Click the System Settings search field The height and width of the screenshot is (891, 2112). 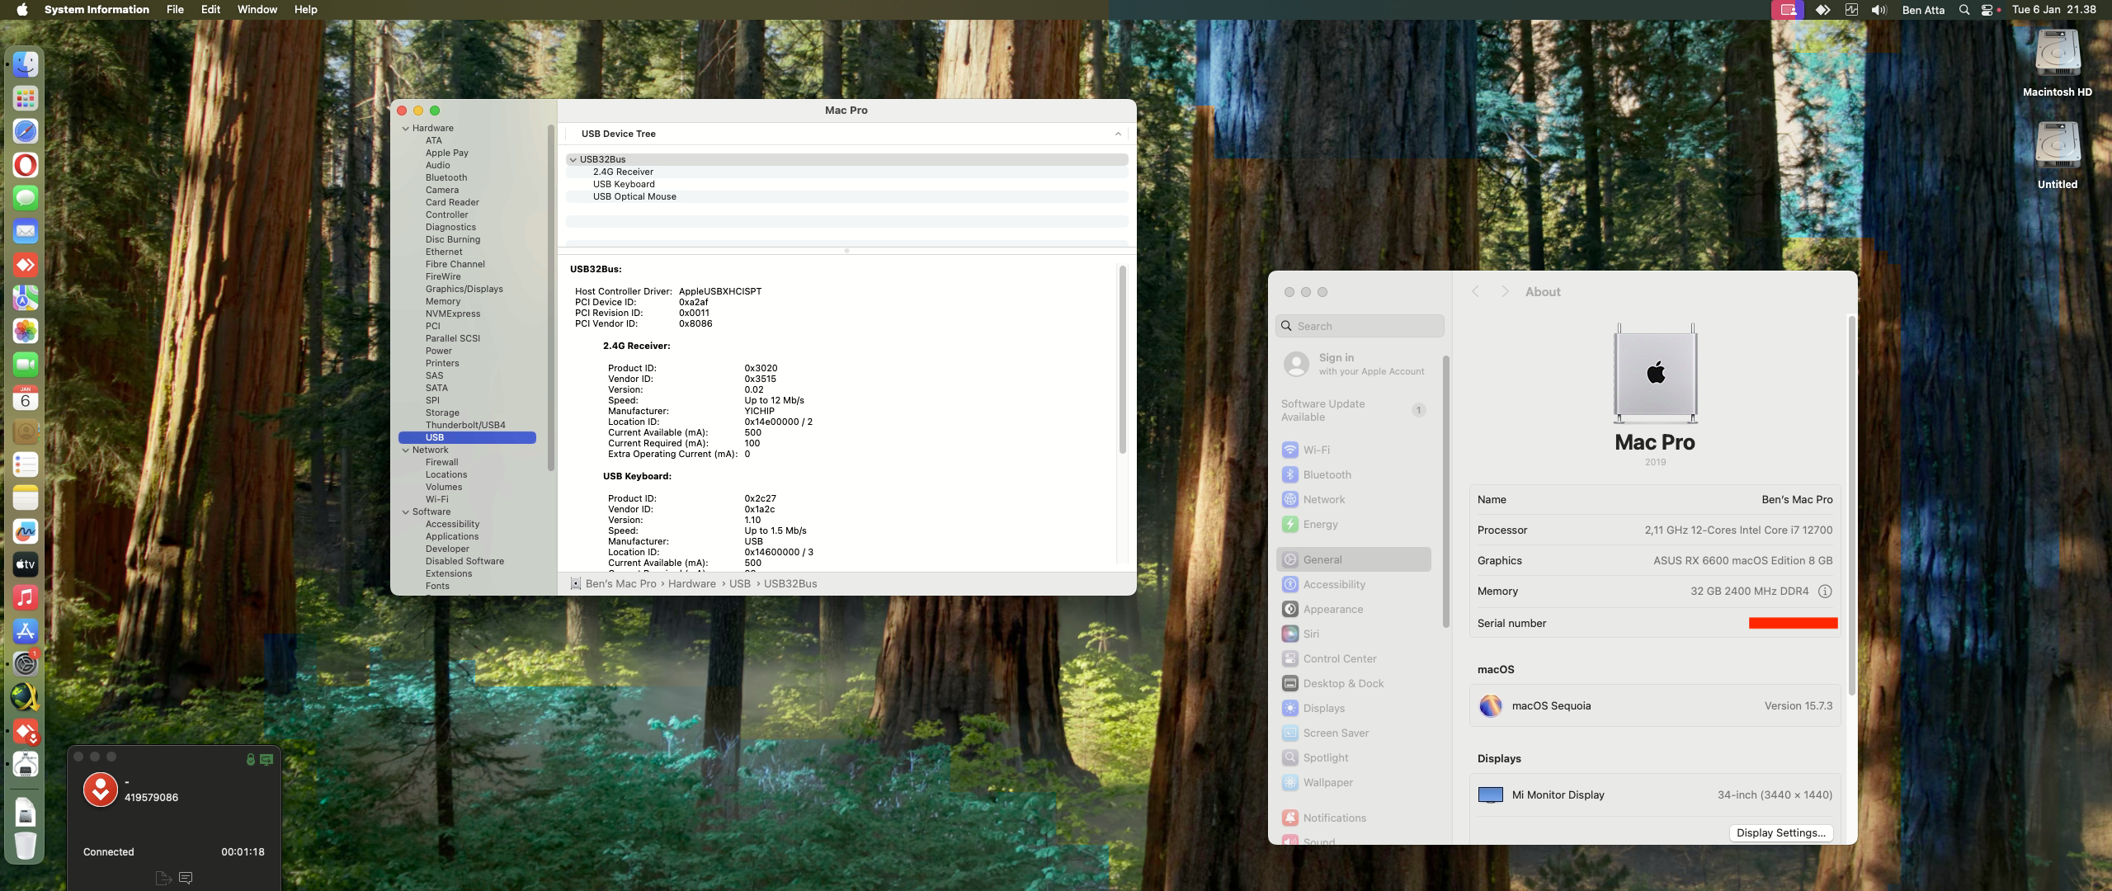(1360, 327)
